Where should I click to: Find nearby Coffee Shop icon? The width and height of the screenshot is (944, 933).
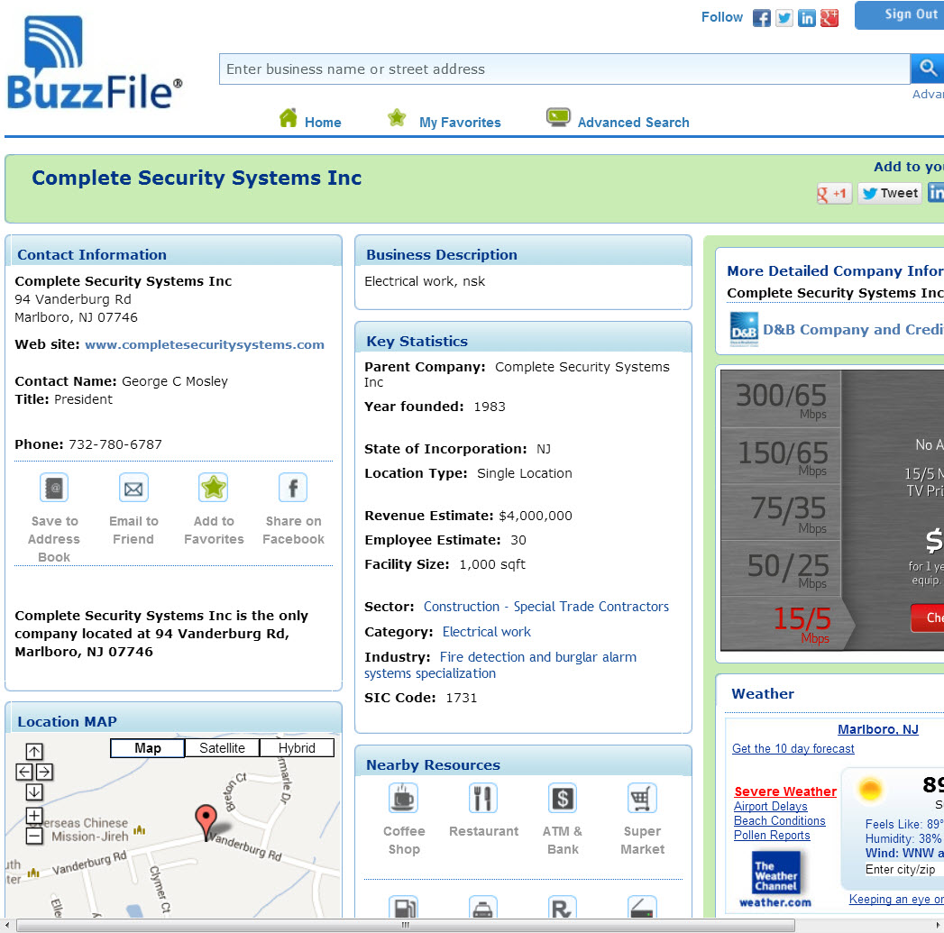coord(403,798)
